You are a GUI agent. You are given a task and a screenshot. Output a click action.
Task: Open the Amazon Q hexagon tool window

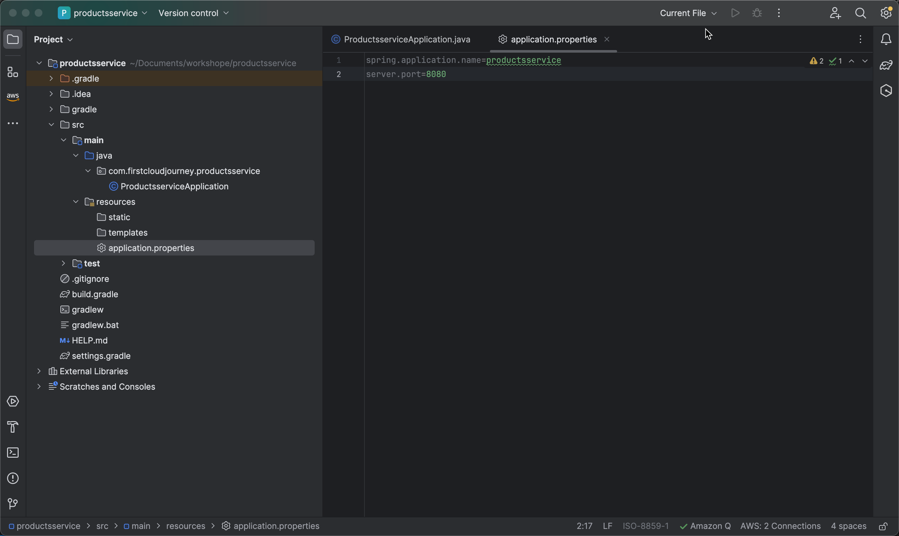click(x=886, y=90)
